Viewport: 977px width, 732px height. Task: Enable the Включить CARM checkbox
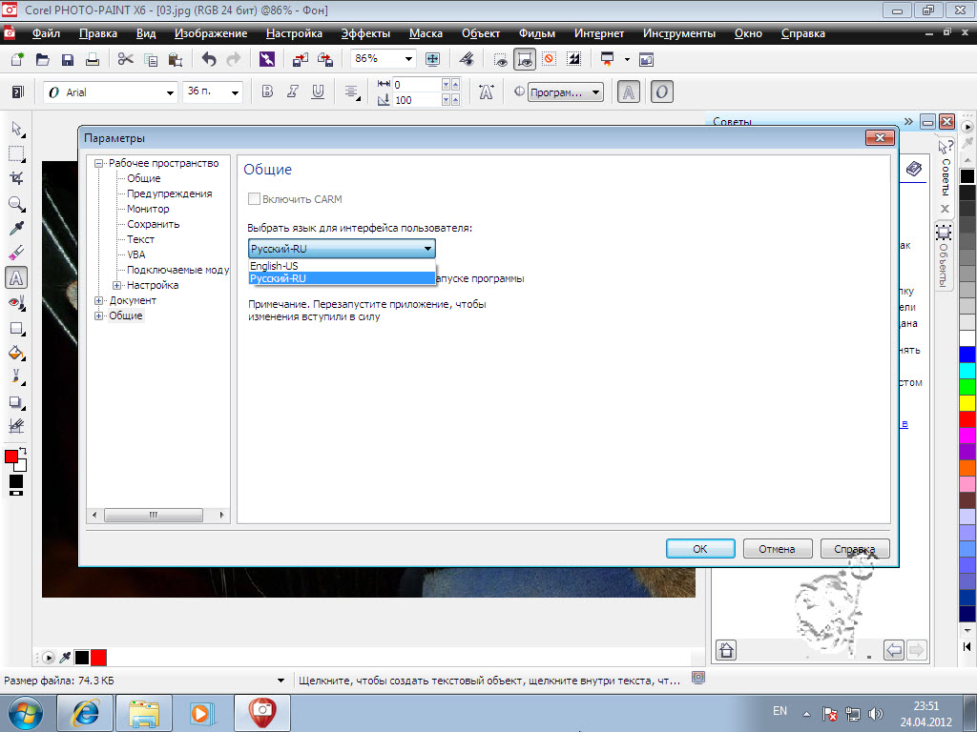(x=254, y=199)
